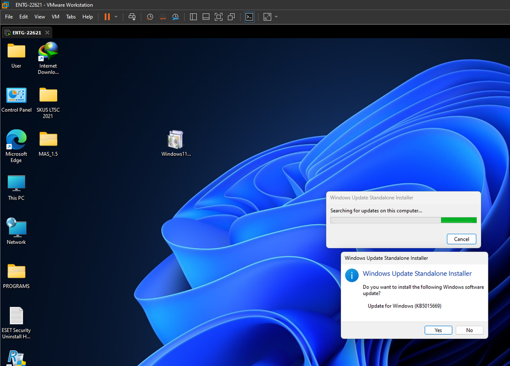Select the Network desktop icon
Image resolution: width=510 pixels, height=366 pixels.
16,231
